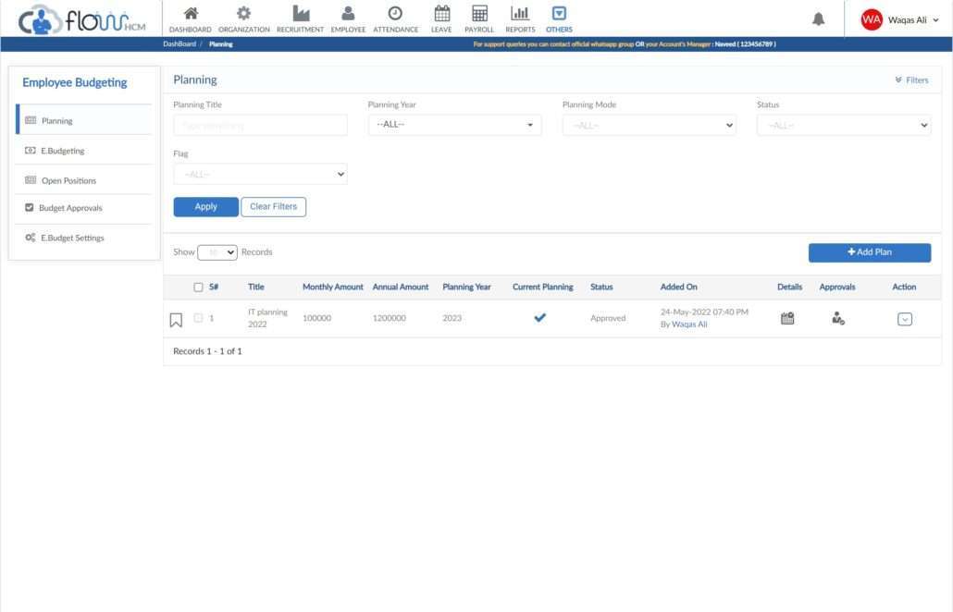Change the Show records count selector

[217, 251]
